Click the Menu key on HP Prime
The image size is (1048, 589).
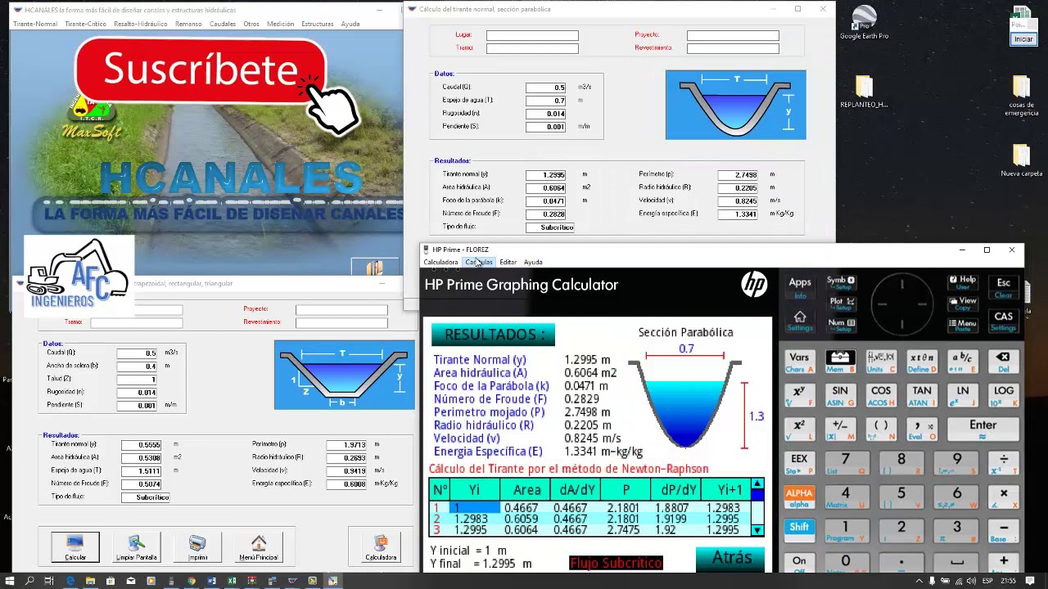coord(962,325)
